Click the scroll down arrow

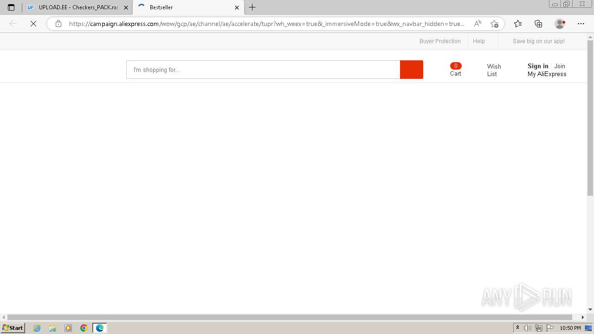pos(590,309)
